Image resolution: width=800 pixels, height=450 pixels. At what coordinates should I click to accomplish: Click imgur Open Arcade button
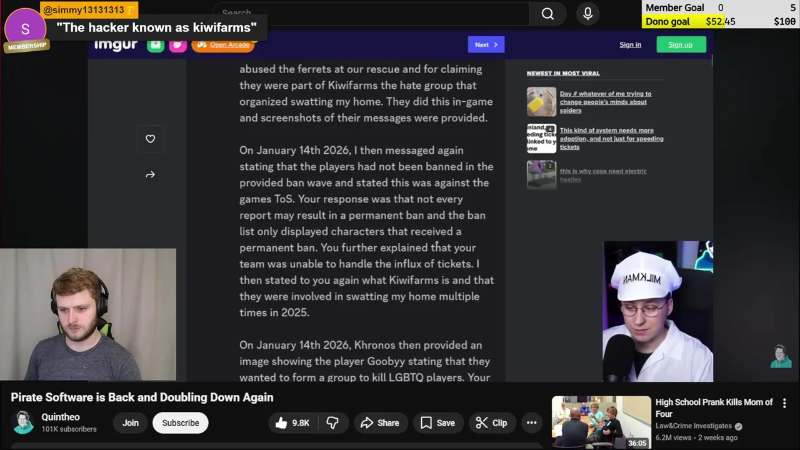(222, 44)
